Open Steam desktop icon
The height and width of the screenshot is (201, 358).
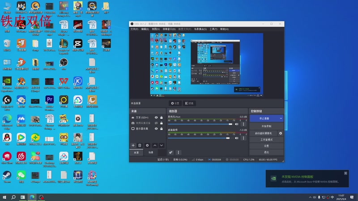click(x=7, y=177)
